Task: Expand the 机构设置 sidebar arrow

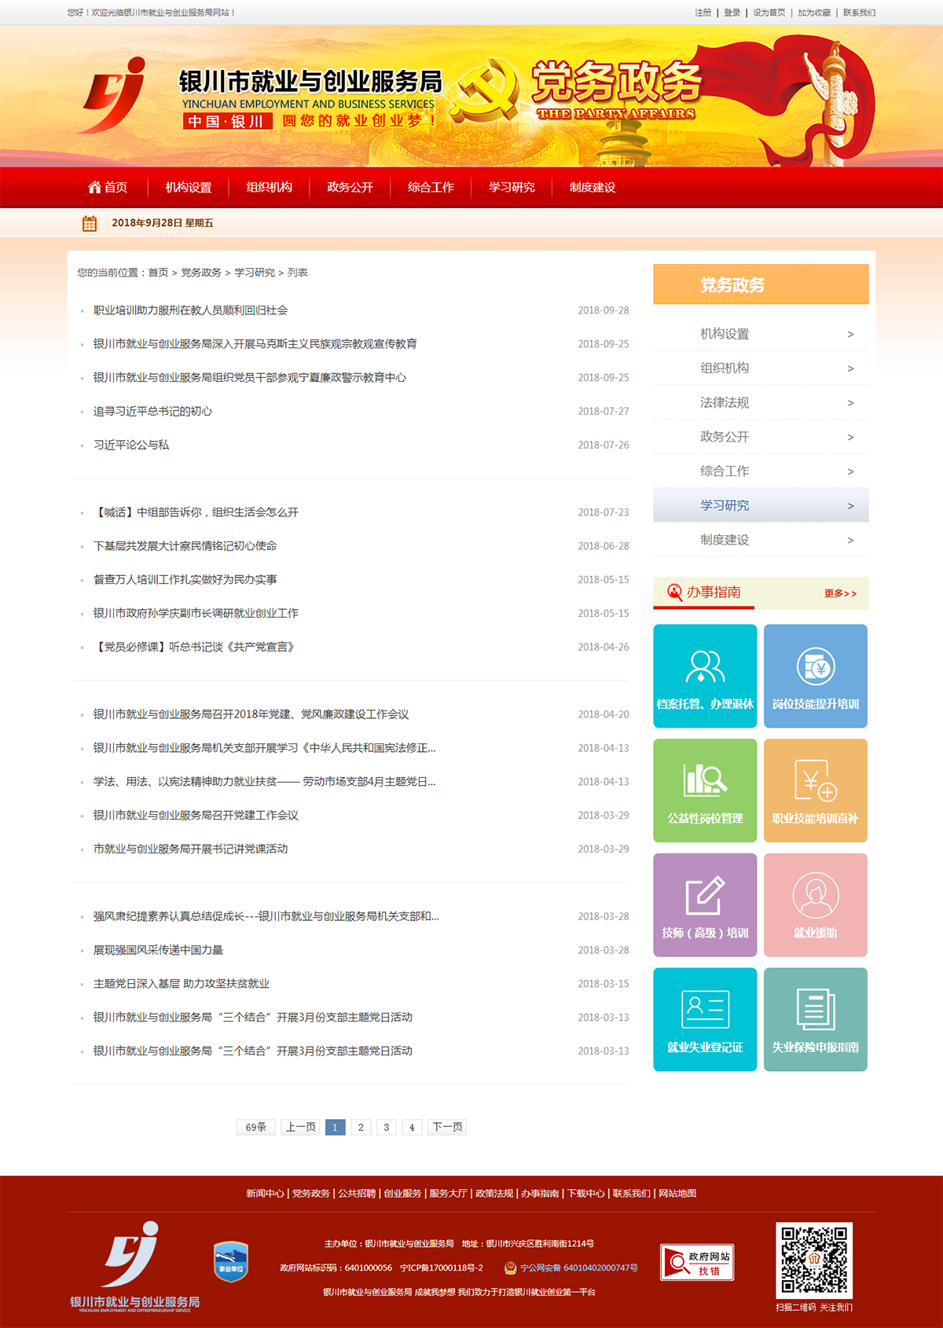Action: pos(850,335)
